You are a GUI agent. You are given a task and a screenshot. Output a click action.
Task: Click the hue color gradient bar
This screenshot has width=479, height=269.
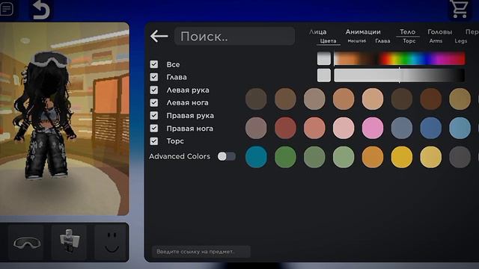pos(399,58)
